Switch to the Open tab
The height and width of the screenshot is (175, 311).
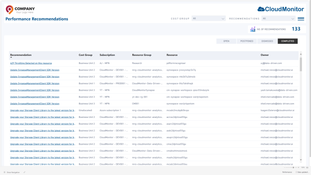(x=226, y=41)
